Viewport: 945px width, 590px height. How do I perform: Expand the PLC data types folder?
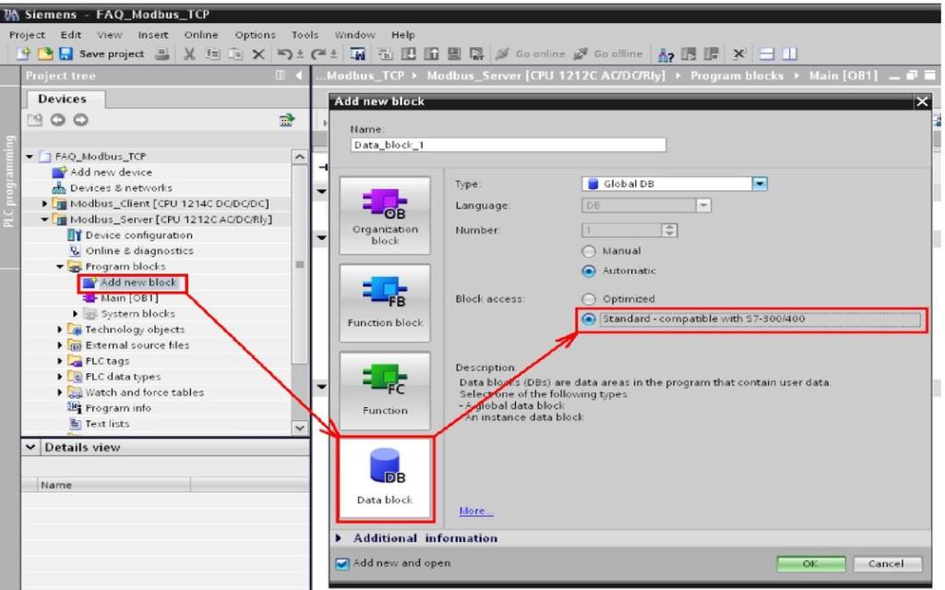click(60, 377)
